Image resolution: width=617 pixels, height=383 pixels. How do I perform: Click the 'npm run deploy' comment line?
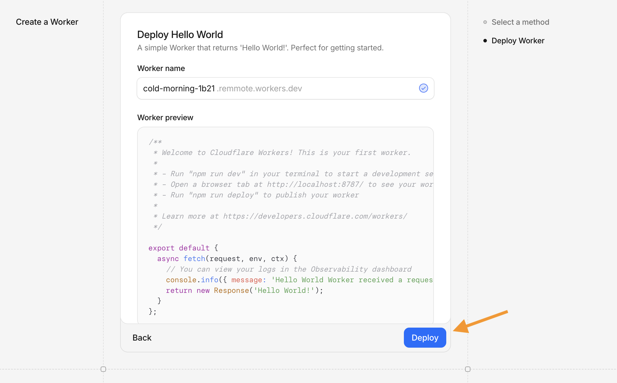pos(256,195)
